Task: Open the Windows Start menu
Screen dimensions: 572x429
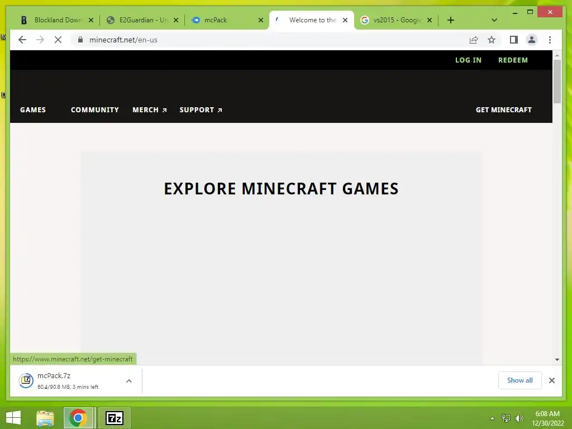Action: 13,418
